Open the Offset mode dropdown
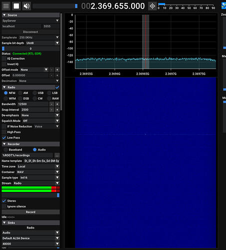The height and width of the screenshot is (250, 226). [34, 69]
